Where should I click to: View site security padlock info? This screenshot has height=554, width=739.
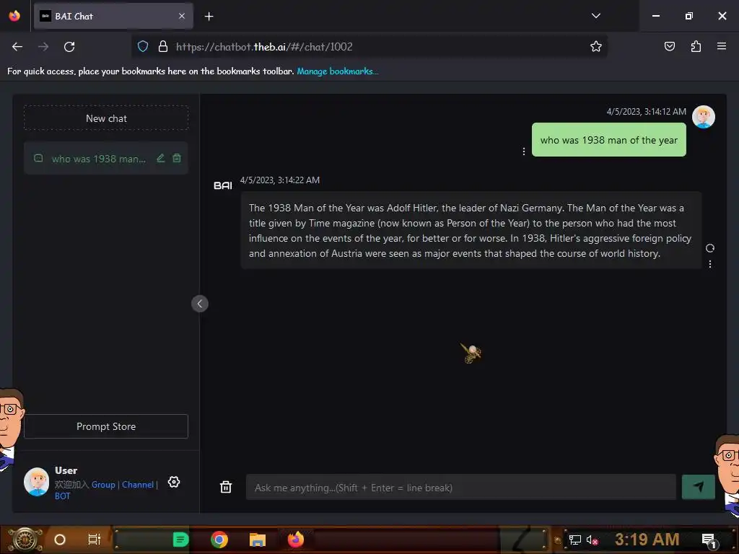(x=163, y=46)
